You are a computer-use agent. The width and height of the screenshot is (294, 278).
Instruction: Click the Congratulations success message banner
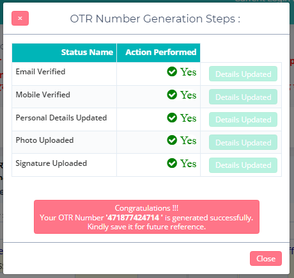(146, 217)
